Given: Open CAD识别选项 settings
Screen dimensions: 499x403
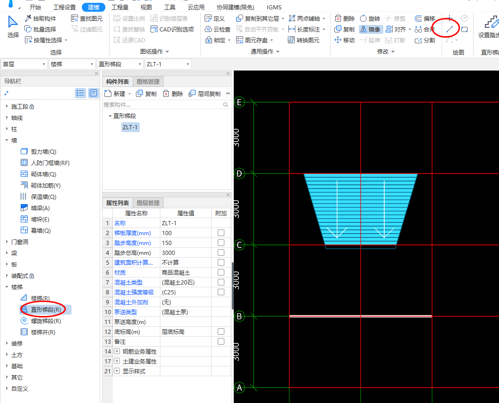Looking at the screenshot, I should point(172,29).
